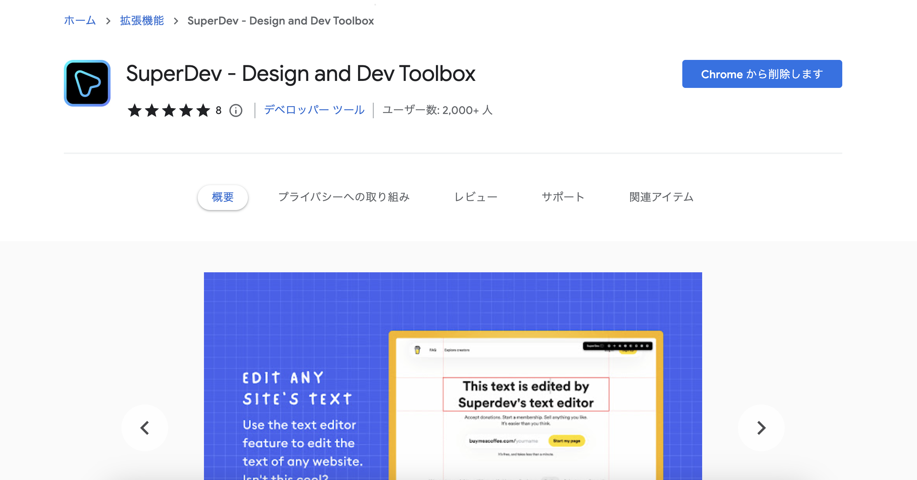Click the five-star rating display
The image size is (917, 480).
point(169,110)
